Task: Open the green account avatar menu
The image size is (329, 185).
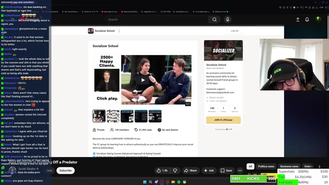Action: (x=318, y=19)
